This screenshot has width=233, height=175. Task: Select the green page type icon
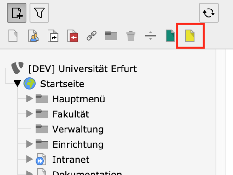(x=170, y=36)
